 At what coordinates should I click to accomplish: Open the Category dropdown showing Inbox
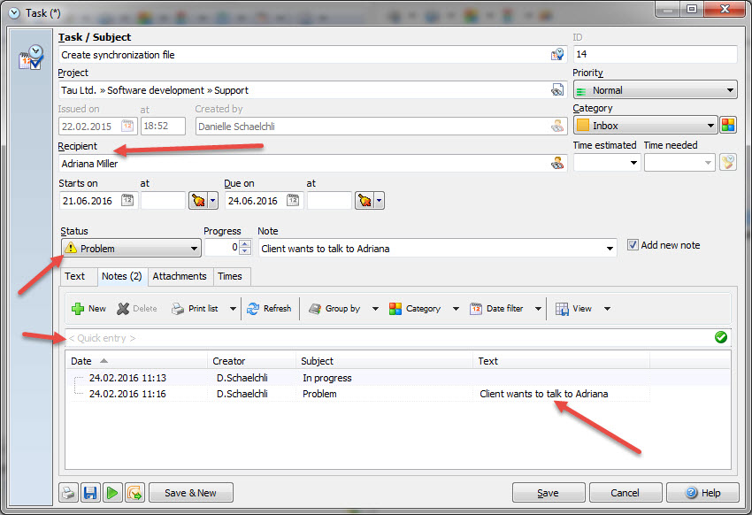[710, 126]
